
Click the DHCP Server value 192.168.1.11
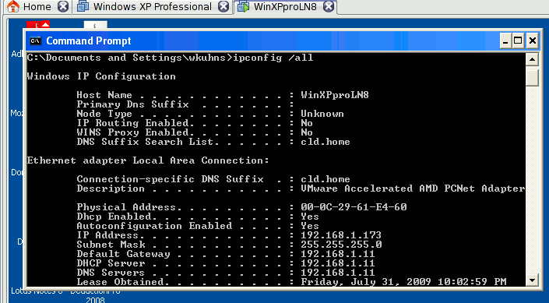(337, 263)
